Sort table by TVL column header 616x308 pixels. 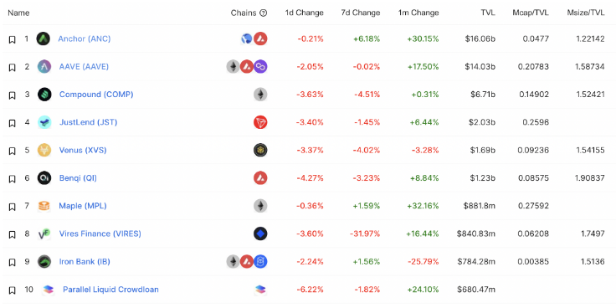point(488,13)
